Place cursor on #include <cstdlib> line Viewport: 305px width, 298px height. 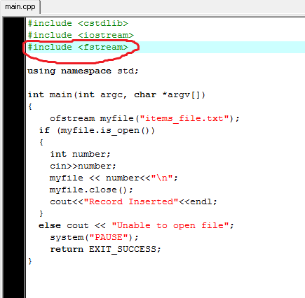(x=78, y=24)
